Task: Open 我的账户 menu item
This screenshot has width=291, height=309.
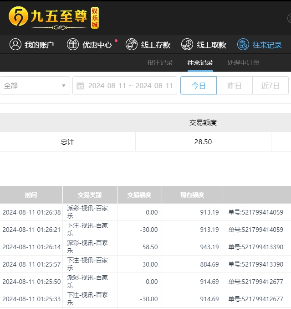Action: tap(39, 45)
